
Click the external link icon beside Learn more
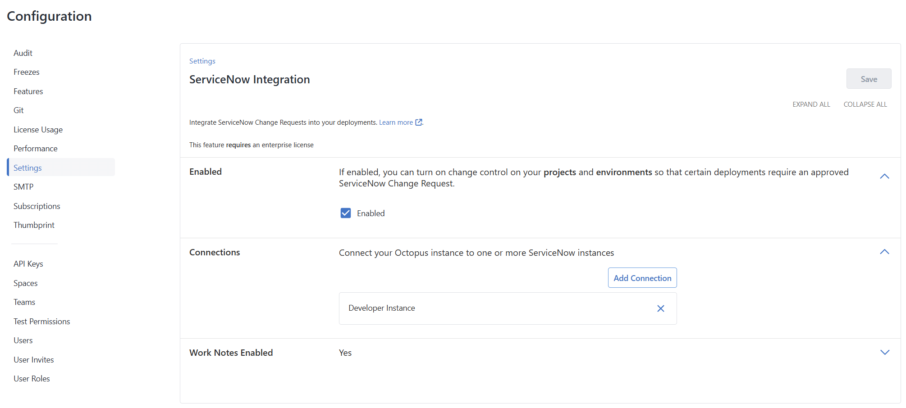pyautogui.click(x=419, y=122)
